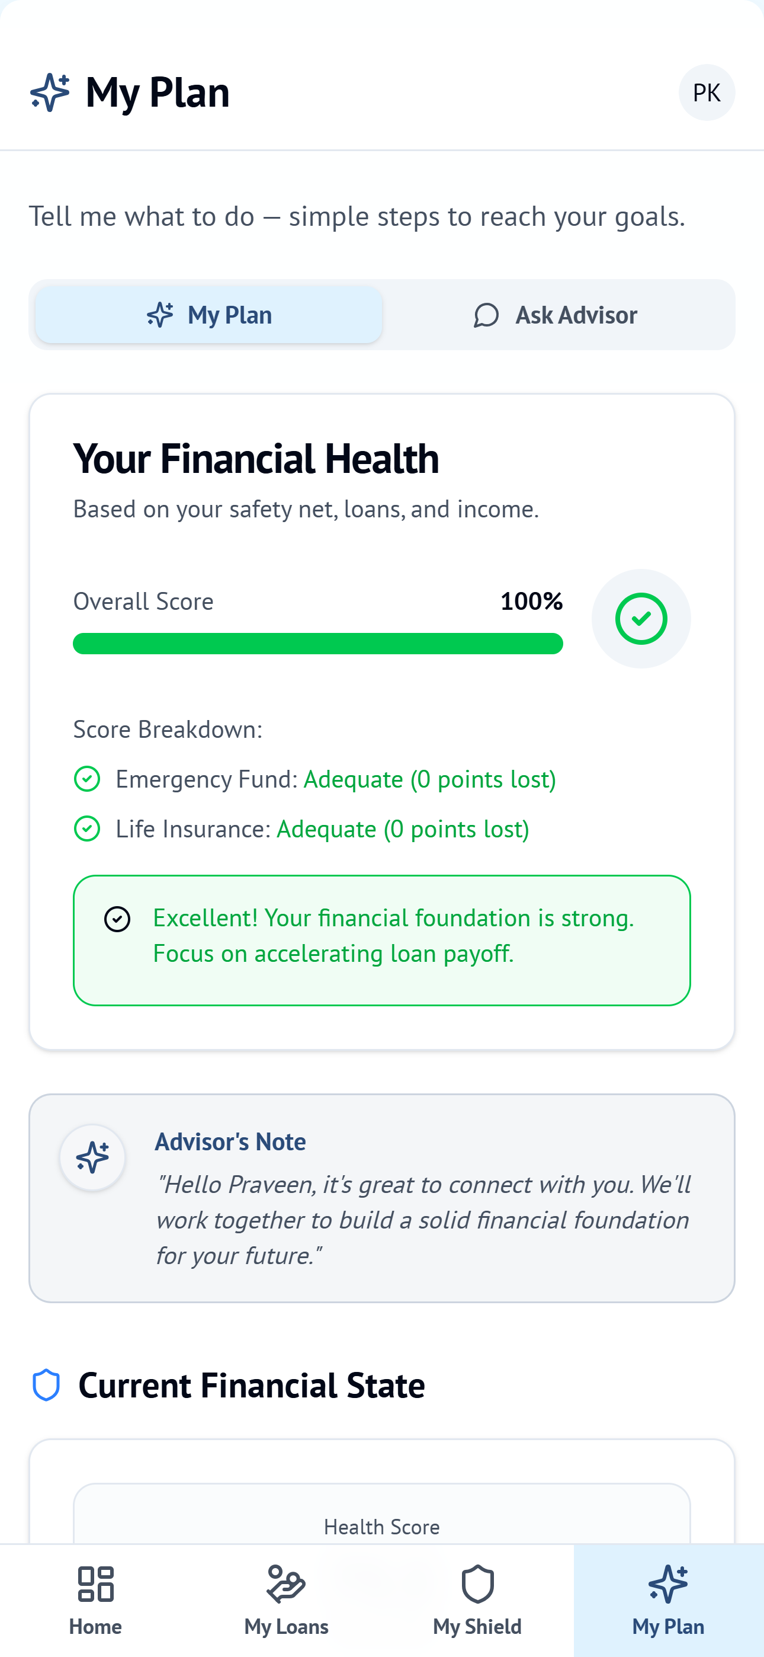
Task: Click the Score Breakdown heading text
Action: 168,730
